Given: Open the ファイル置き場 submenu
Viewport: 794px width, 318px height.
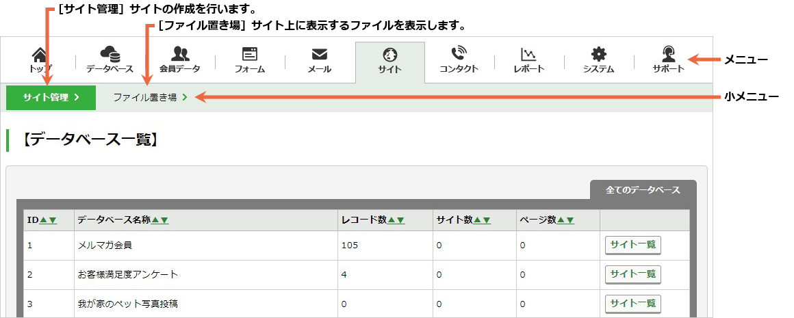Looking at the screenshot, I should click(x=151, y=98).
